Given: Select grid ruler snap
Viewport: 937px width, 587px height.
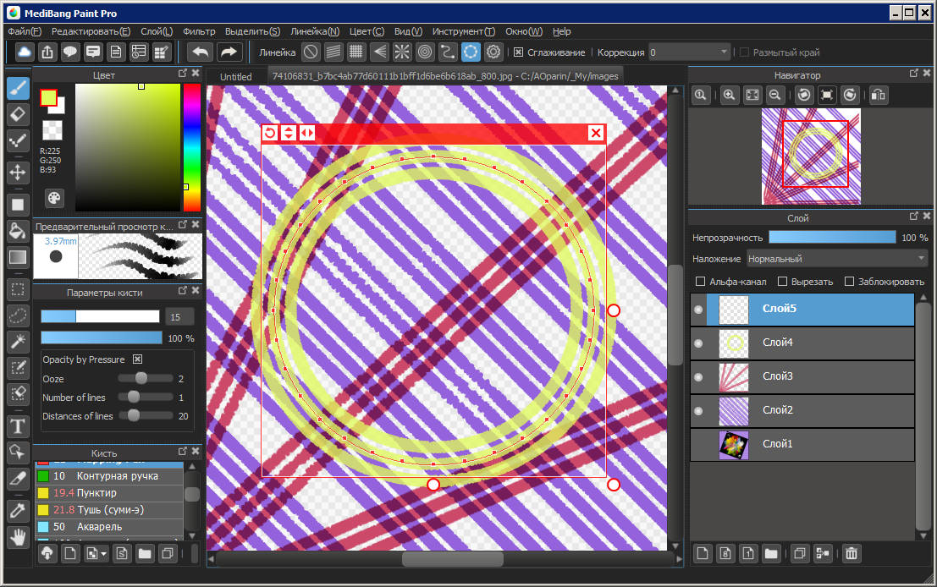Looking at the screenshot, I should tap(356, 52).
